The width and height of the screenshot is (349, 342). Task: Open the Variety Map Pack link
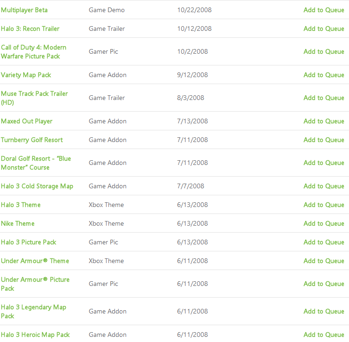[x=26, y=75]
